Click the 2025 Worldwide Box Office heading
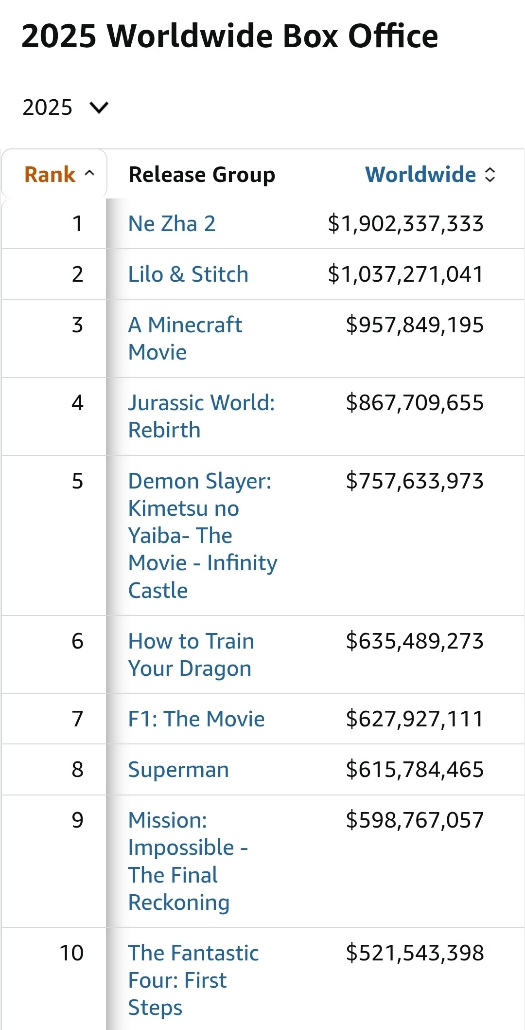Image resolution: width=525 pixels, height=1030 pixels. [229, 36]
